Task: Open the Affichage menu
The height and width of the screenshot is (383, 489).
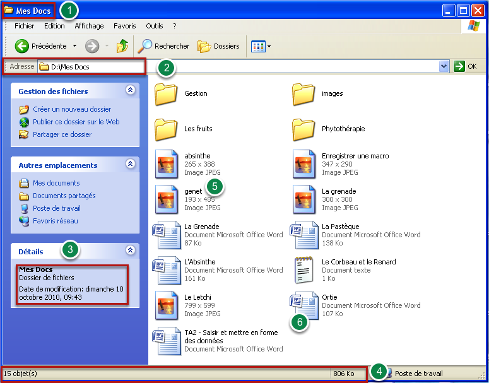Action: pyautogui.click(x=89, y=26)
